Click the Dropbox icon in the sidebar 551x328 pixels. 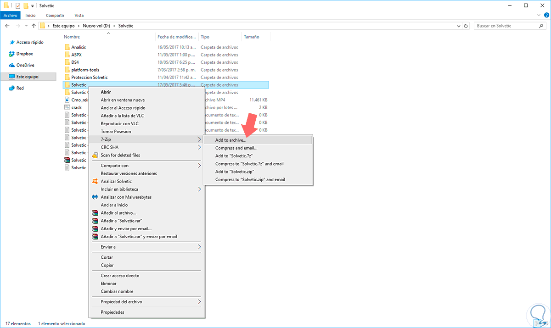(x=12, y=54)
